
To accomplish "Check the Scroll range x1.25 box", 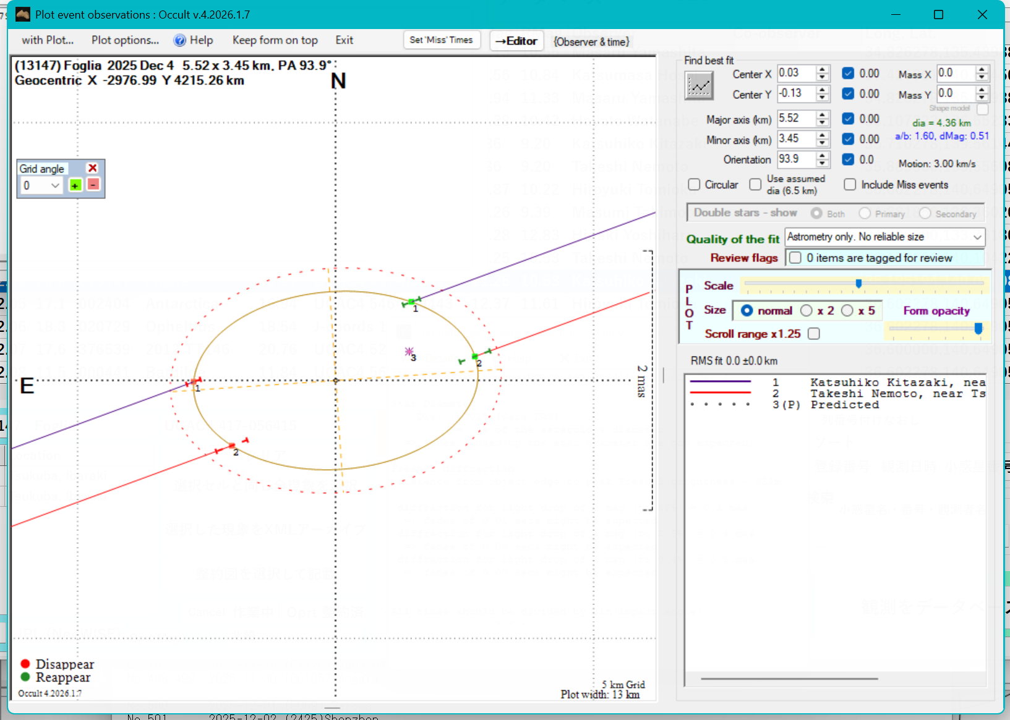I will [x=814, y=334].
